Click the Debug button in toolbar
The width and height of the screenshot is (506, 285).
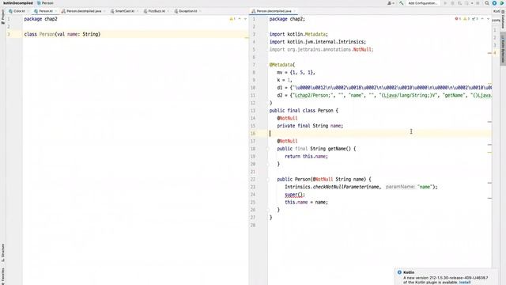tap(452, 3)
